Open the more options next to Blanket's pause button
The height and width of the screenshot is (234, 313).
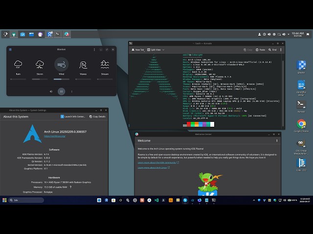[x=72, y=92]
